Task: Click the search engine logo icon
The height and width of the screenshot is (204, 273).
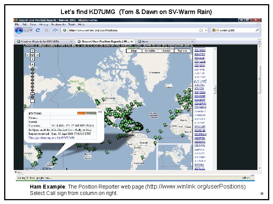Action: tap(213, 30)
